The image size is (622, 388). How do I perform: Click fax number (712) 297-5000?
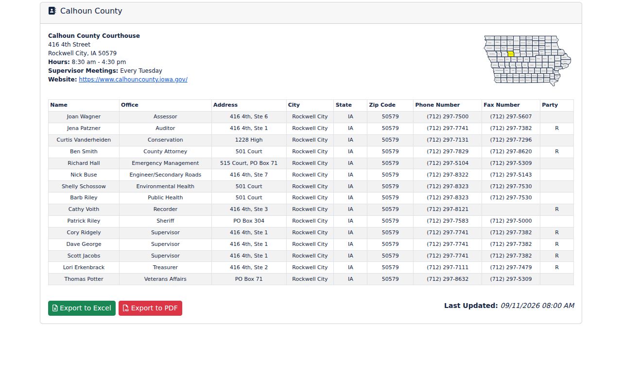point(511,221)
